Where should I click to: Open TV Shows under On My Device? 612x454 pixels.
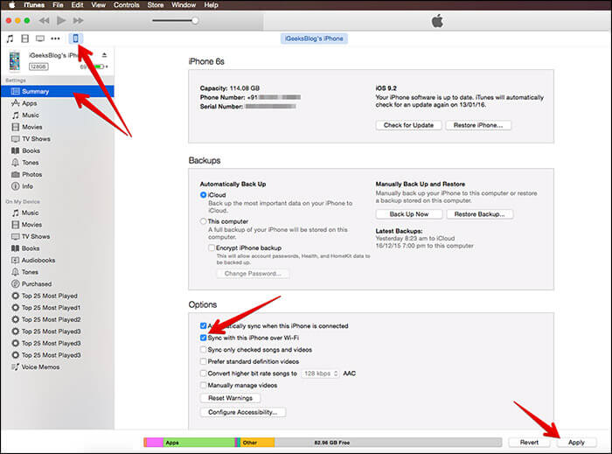[58, 236]
